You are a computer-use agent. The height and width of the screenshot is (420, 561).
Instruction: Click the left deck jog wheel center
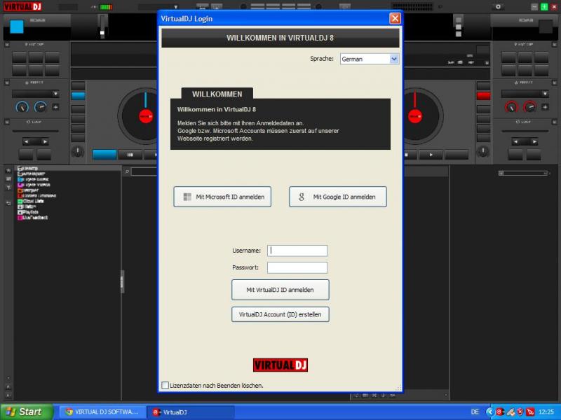[146, 116]
